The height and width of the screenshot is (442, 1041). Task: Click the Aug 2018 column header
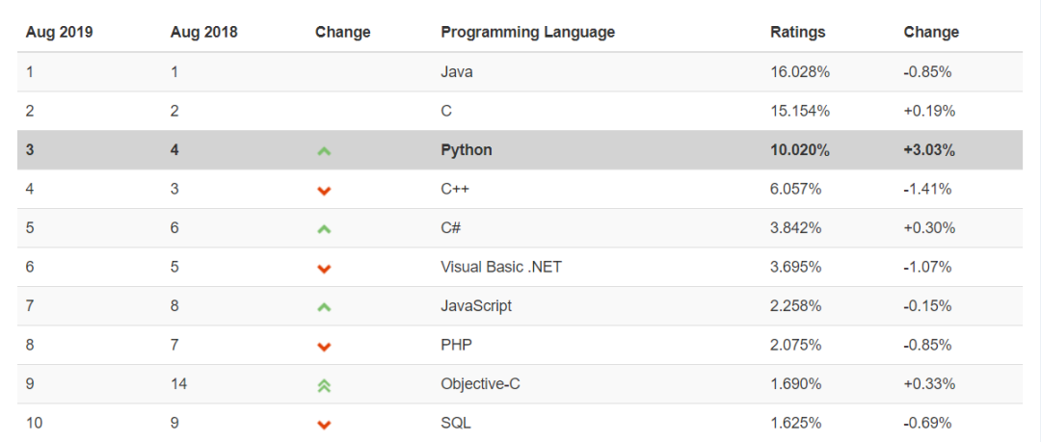203,32
